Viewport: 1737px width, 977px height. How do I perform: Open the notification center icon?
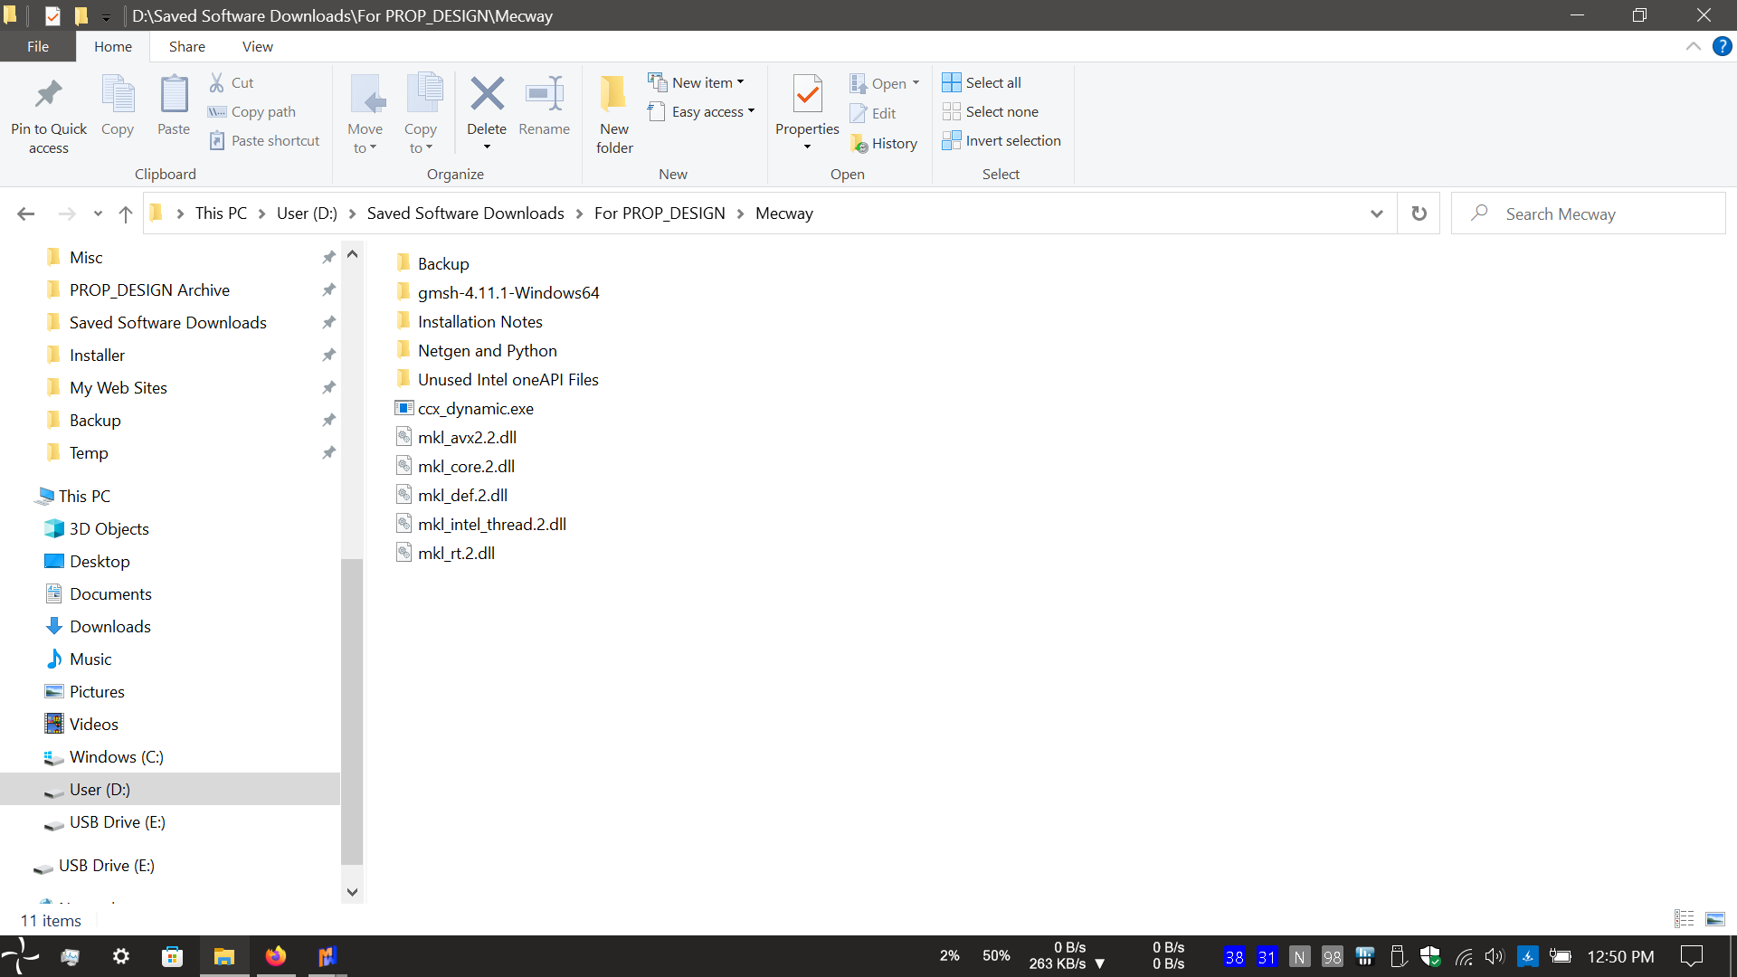click(1691, 956)
